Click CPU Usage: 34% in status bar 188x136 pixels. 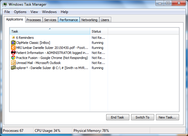[x=47, y=130]
